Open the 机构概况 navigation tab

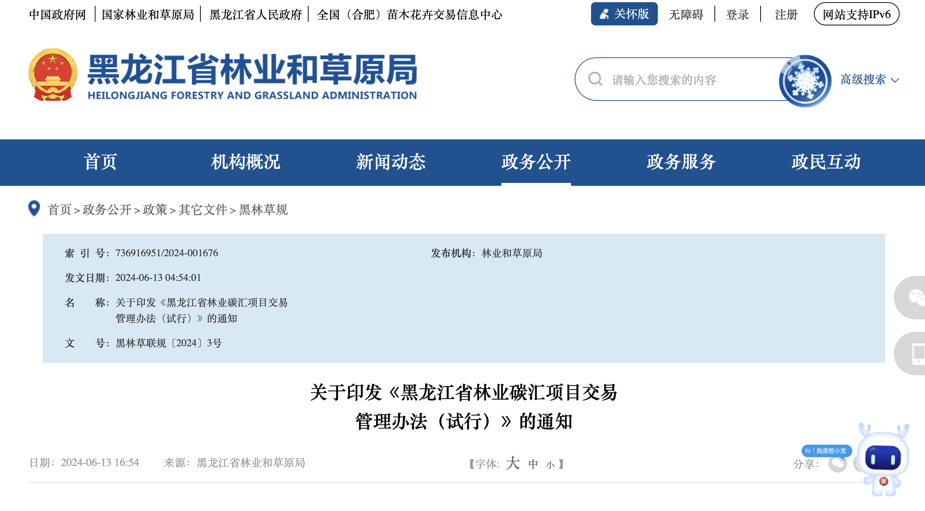pos(245,162)
